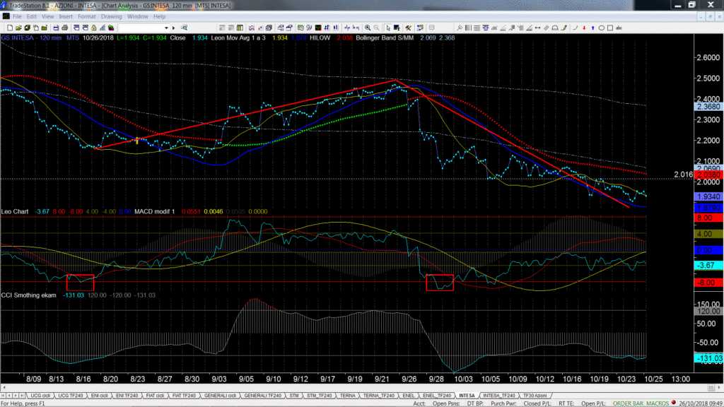Click the Zoom In magnifier icon
Image resolution: width=724 pixels, height=407 pixels.
coord(368,28)
